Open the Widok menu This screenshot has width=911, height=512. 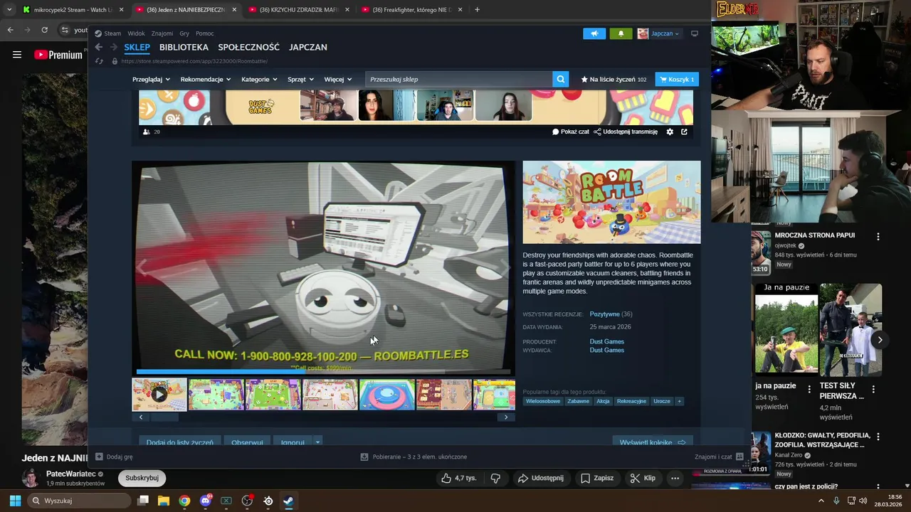(x=136, y=33)
